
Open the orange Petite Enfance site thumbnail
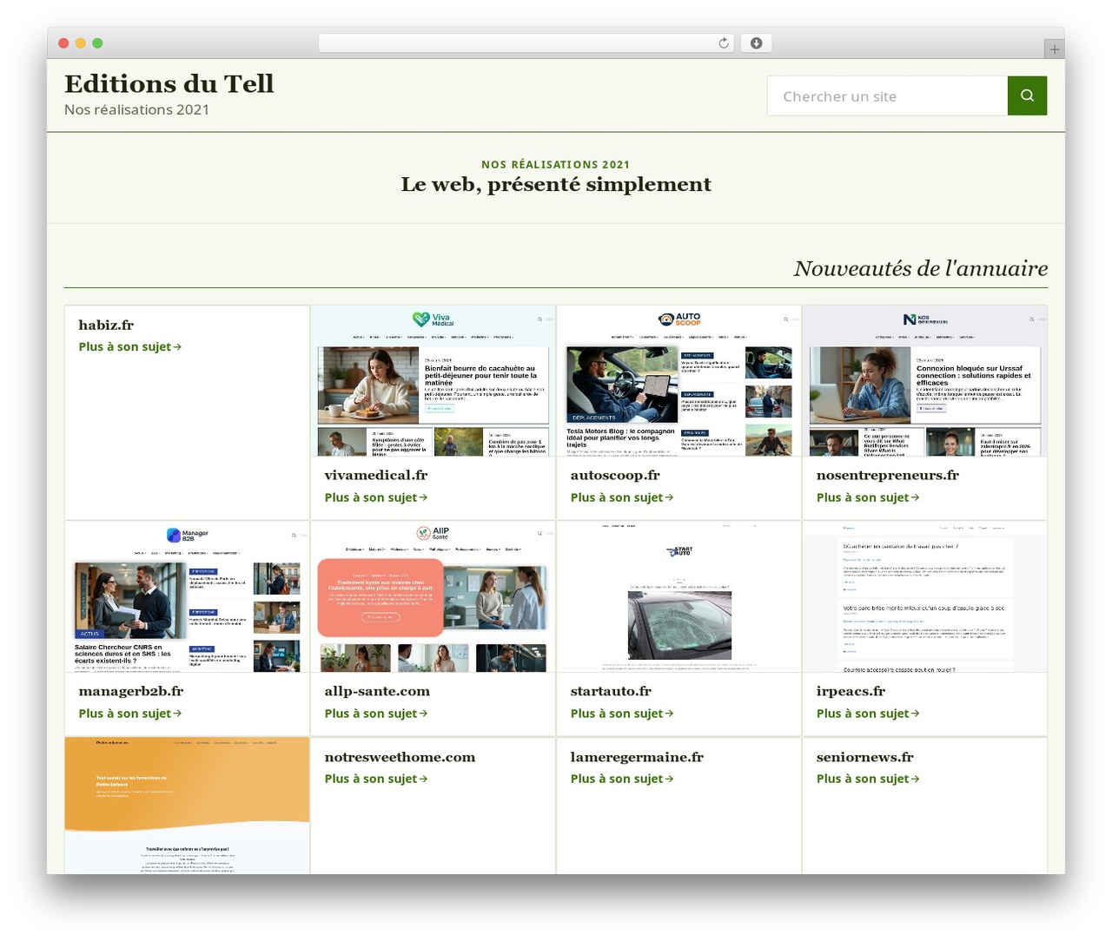point(187,806)
